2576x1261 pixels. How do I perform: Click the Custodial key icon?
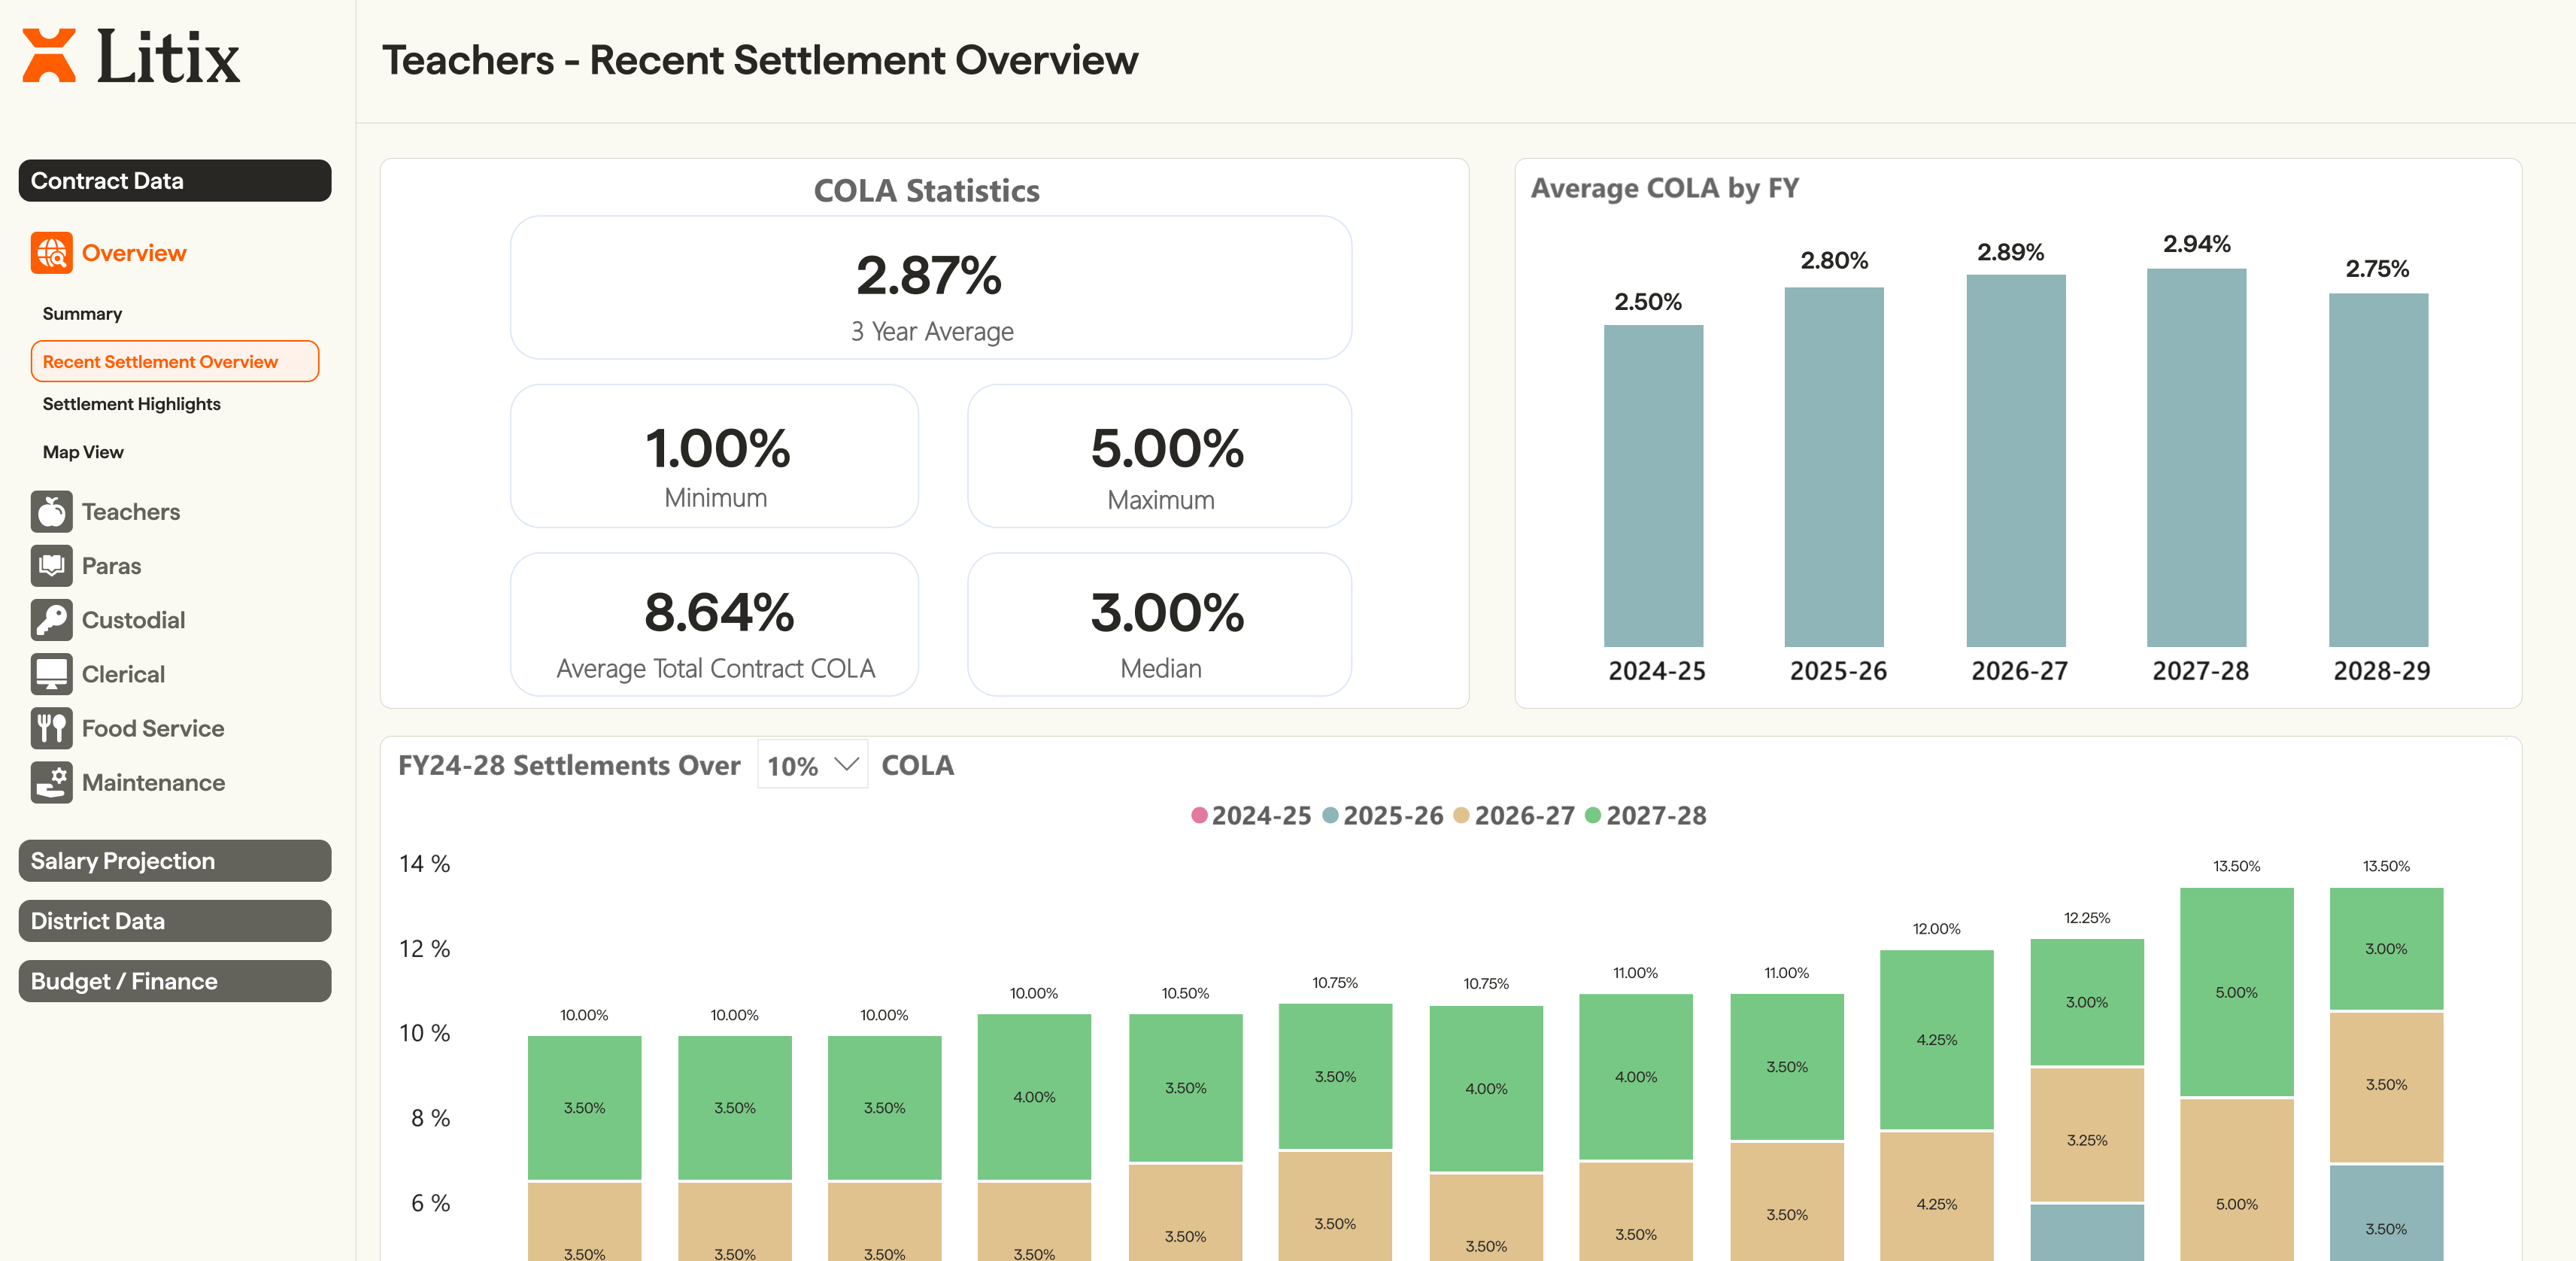tap(51, 620)
